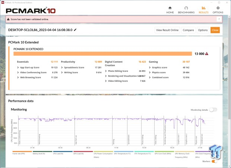Click the Physics test marker in chart
231x168 pixels.
[196, 140]
